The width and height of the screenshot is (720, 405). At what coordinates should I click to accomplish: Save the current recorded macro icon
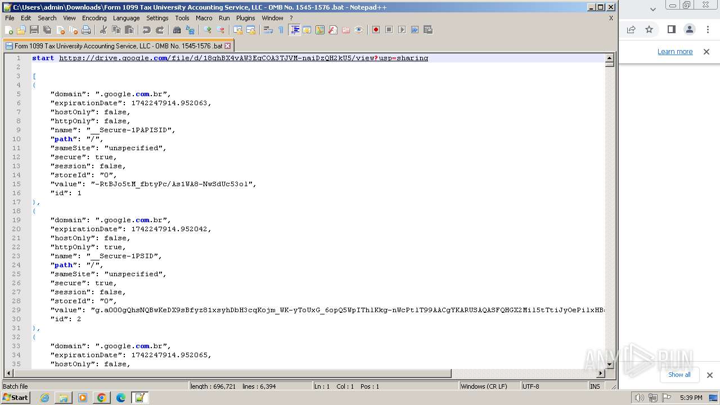(427, 30)
